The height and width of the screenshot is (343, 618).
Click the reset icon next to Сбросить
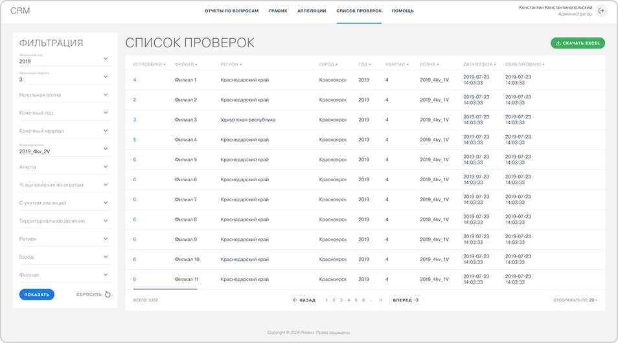click(108, 294)
